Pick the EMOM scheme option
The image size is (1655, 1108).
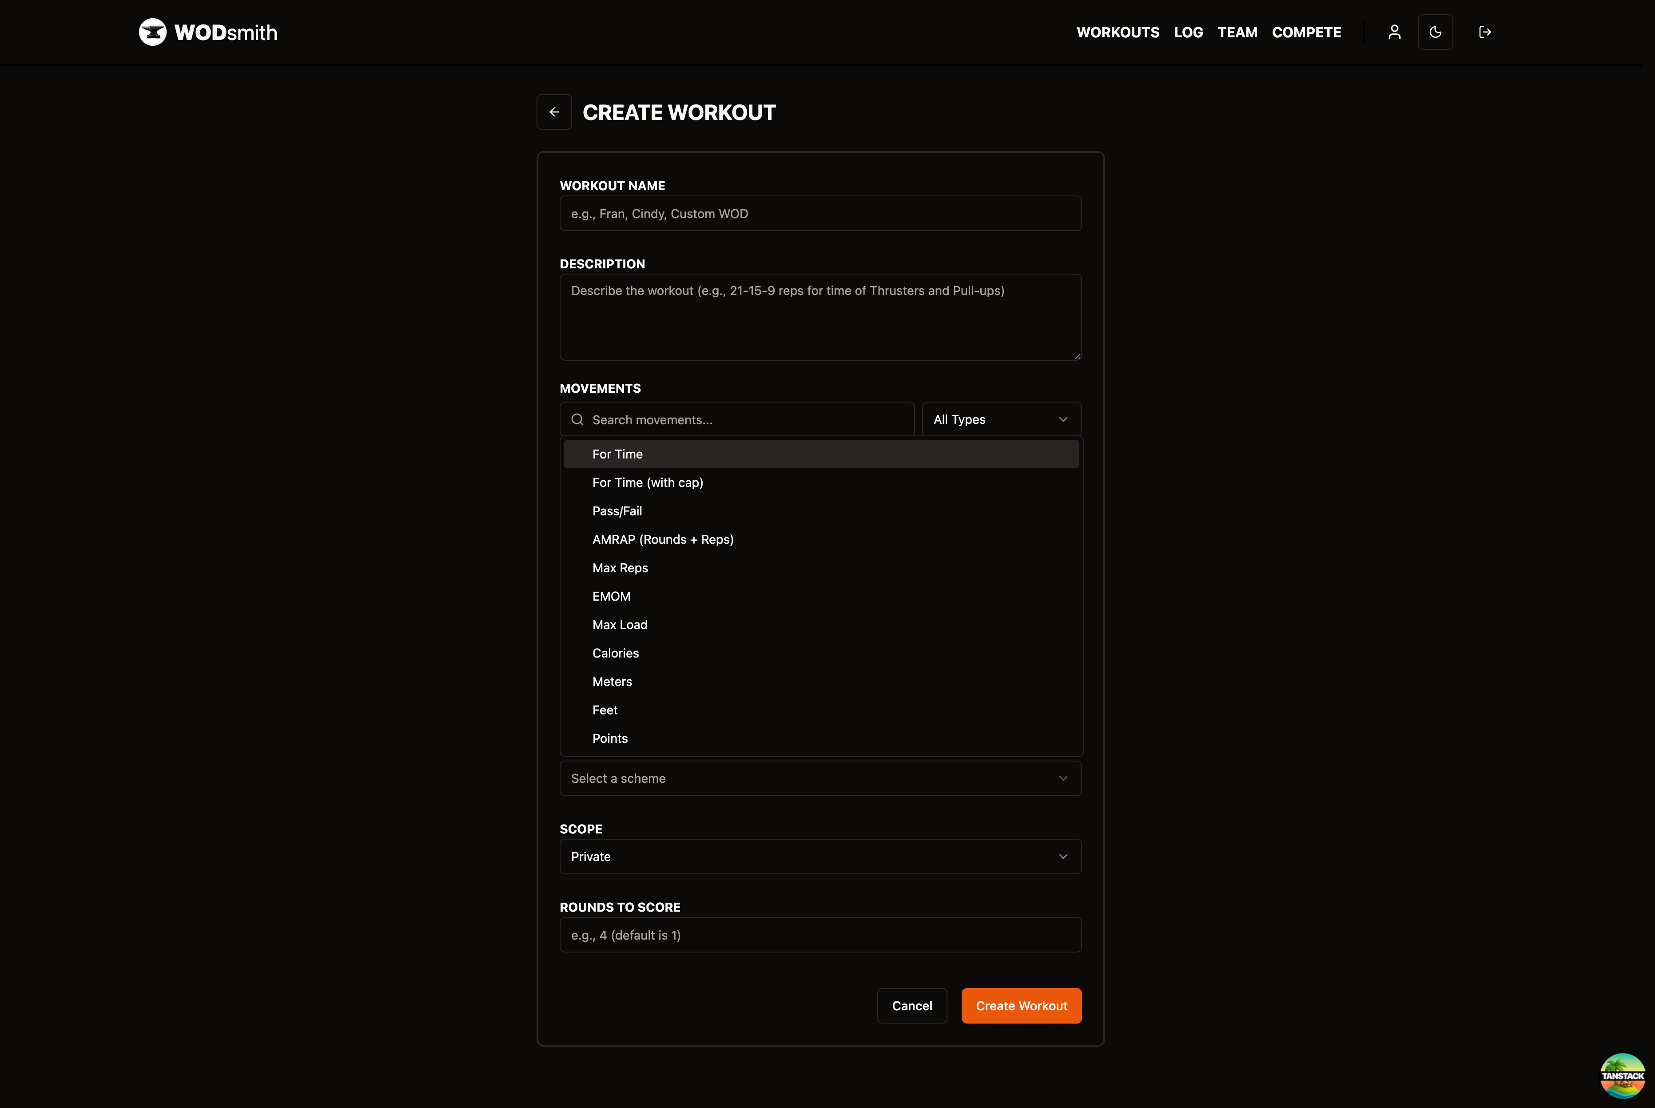pos(821,596)
